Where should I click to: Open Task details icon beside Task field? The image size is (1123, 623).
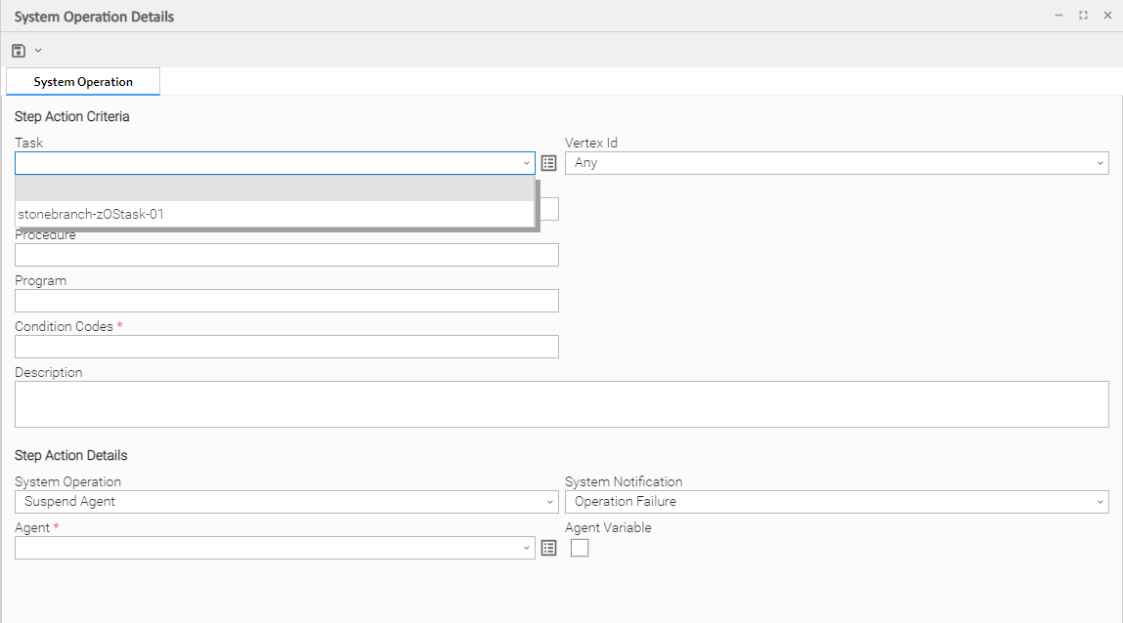548,163
